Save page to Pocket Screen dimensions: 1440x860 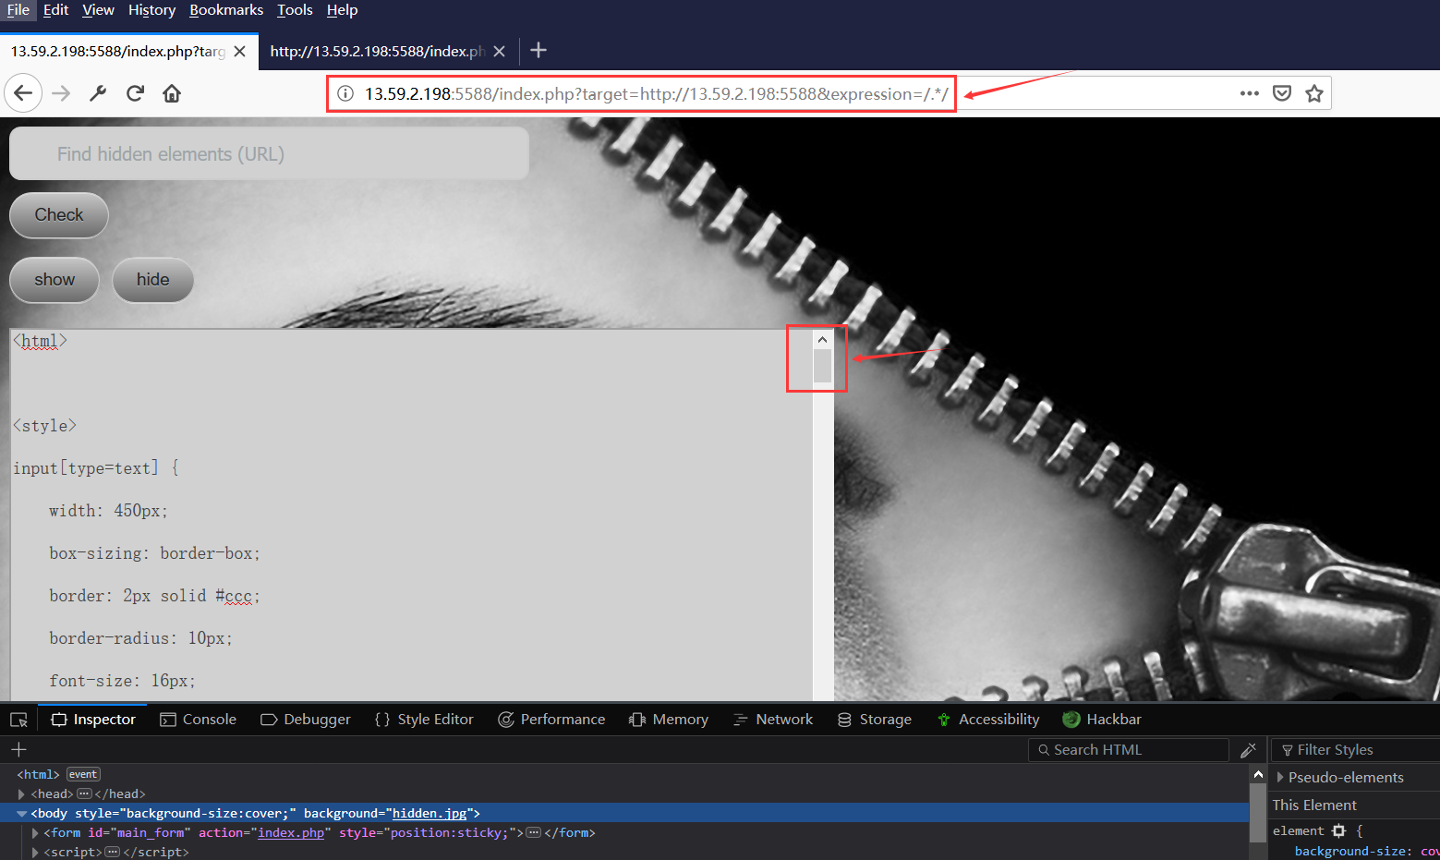pos(1282,93)
